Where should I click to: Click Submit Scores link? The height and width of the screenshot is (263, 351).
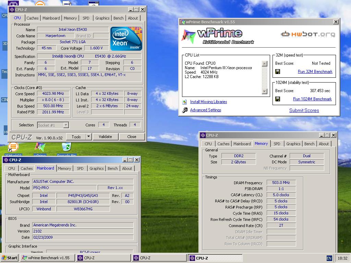point(304,110)
